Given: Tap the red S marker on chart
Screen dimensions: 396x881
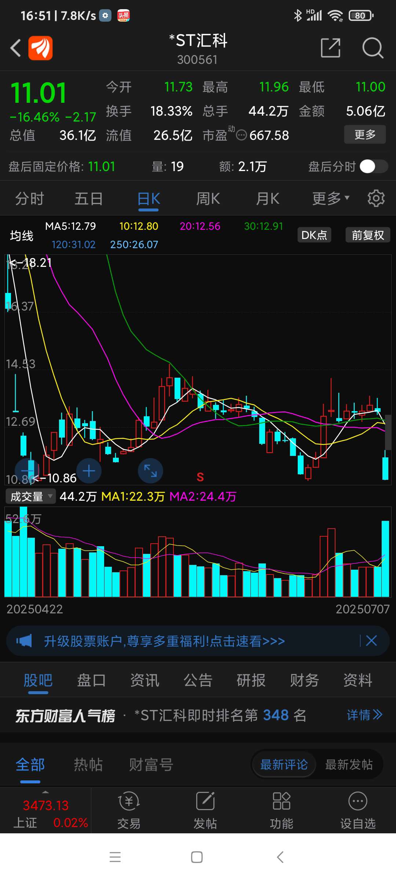Looking at the screenshot, I should coord(200,477).
